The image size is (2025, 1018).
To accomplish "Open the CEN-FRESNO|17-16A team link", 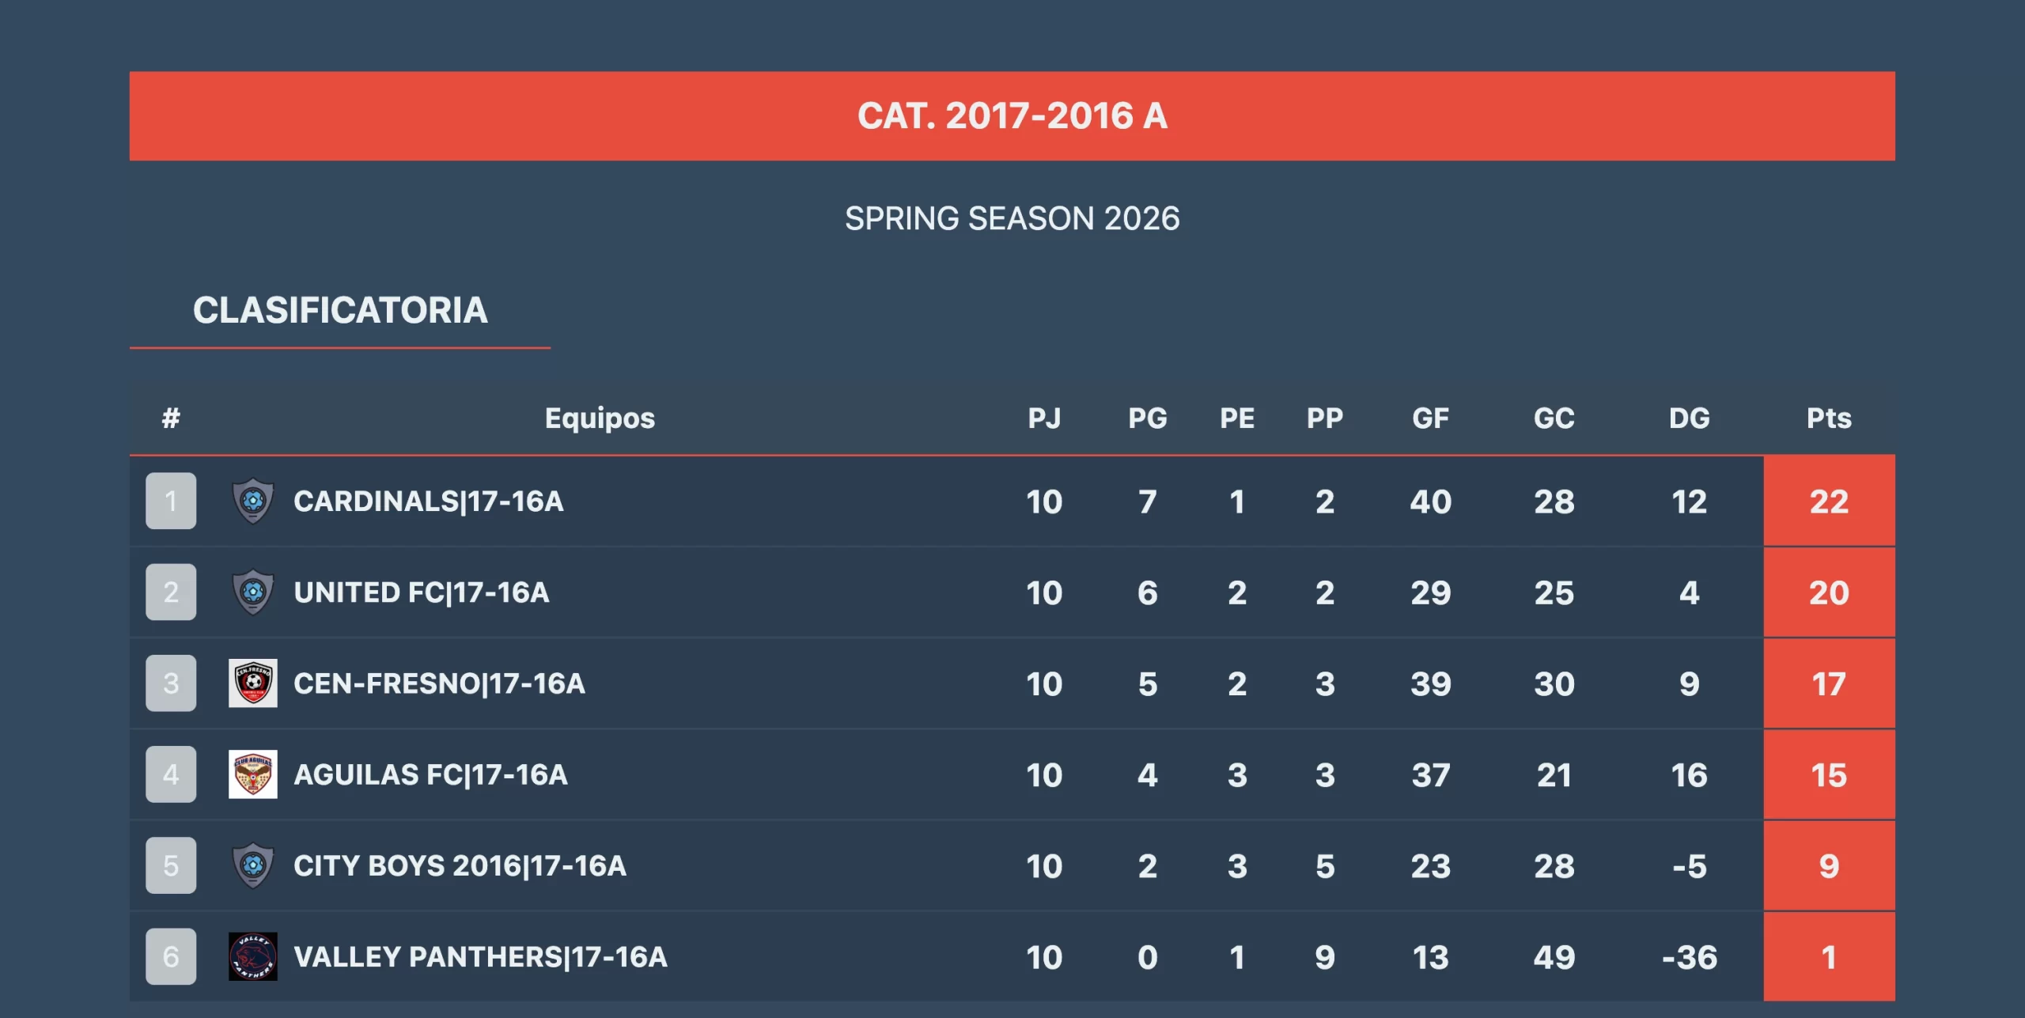I will coord(439,683).
